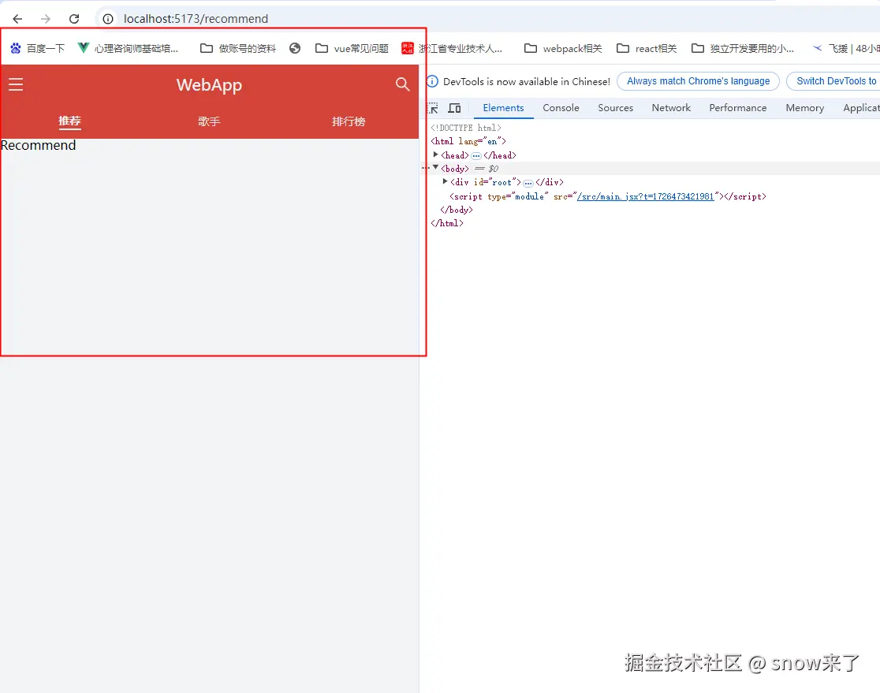880x693 pixels.
Task: Open the webpack相关 bookmark folder
Action: (x=563, y=49)
